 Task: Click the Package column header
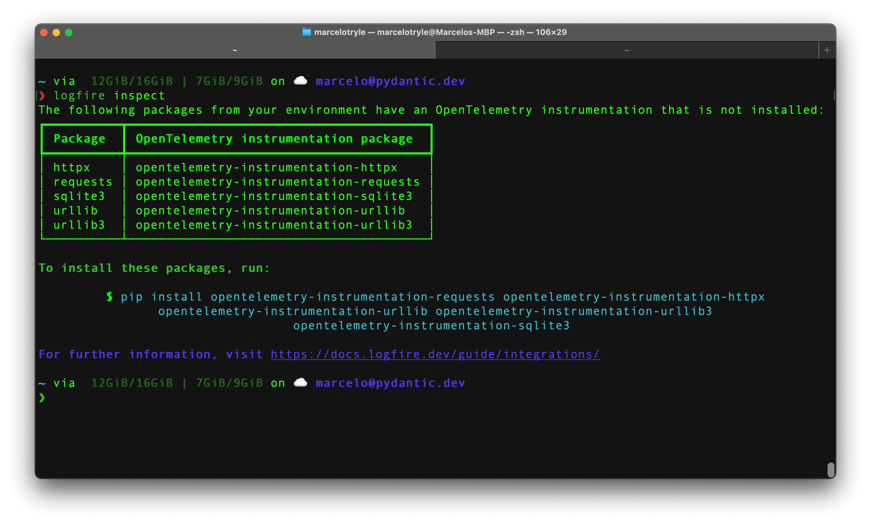[79, 138]
